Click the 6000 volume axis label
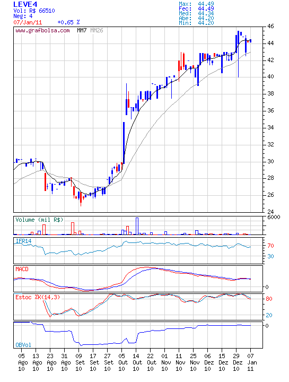 (x=274, y=217)
